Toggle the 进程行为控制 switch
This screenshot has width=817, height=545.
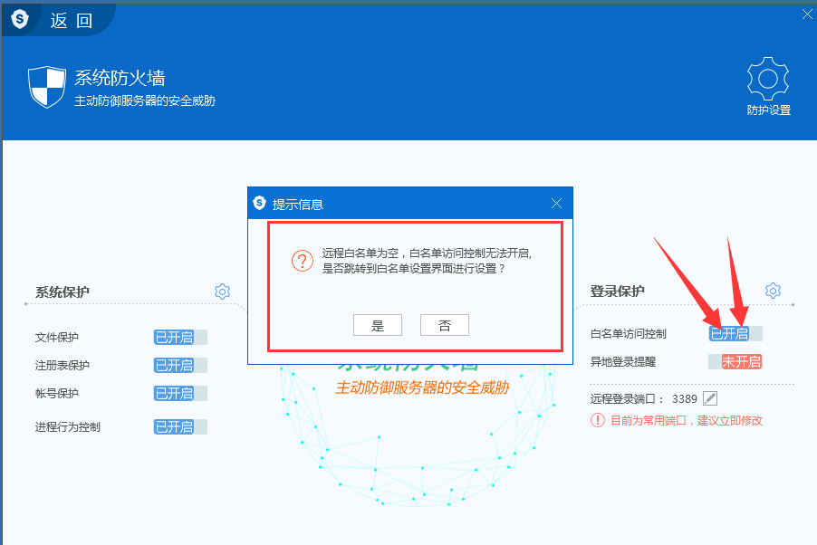180,427
